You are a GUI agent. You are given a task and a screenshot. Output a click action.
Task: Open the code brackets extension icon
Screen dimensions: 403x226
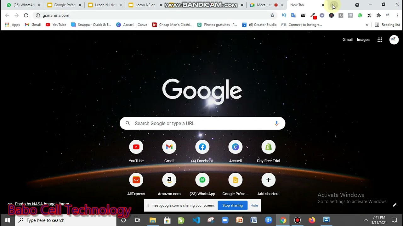point(350,15)
